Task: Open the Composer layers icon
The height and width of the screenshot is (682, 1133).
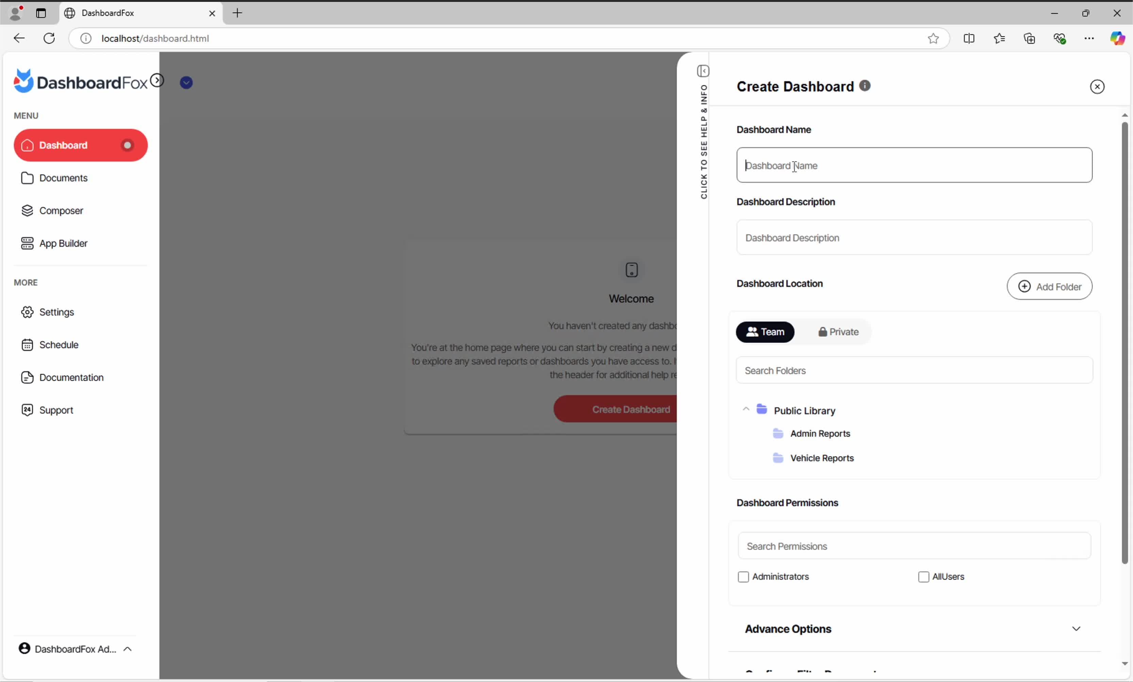Action: (x=27, y=210)
